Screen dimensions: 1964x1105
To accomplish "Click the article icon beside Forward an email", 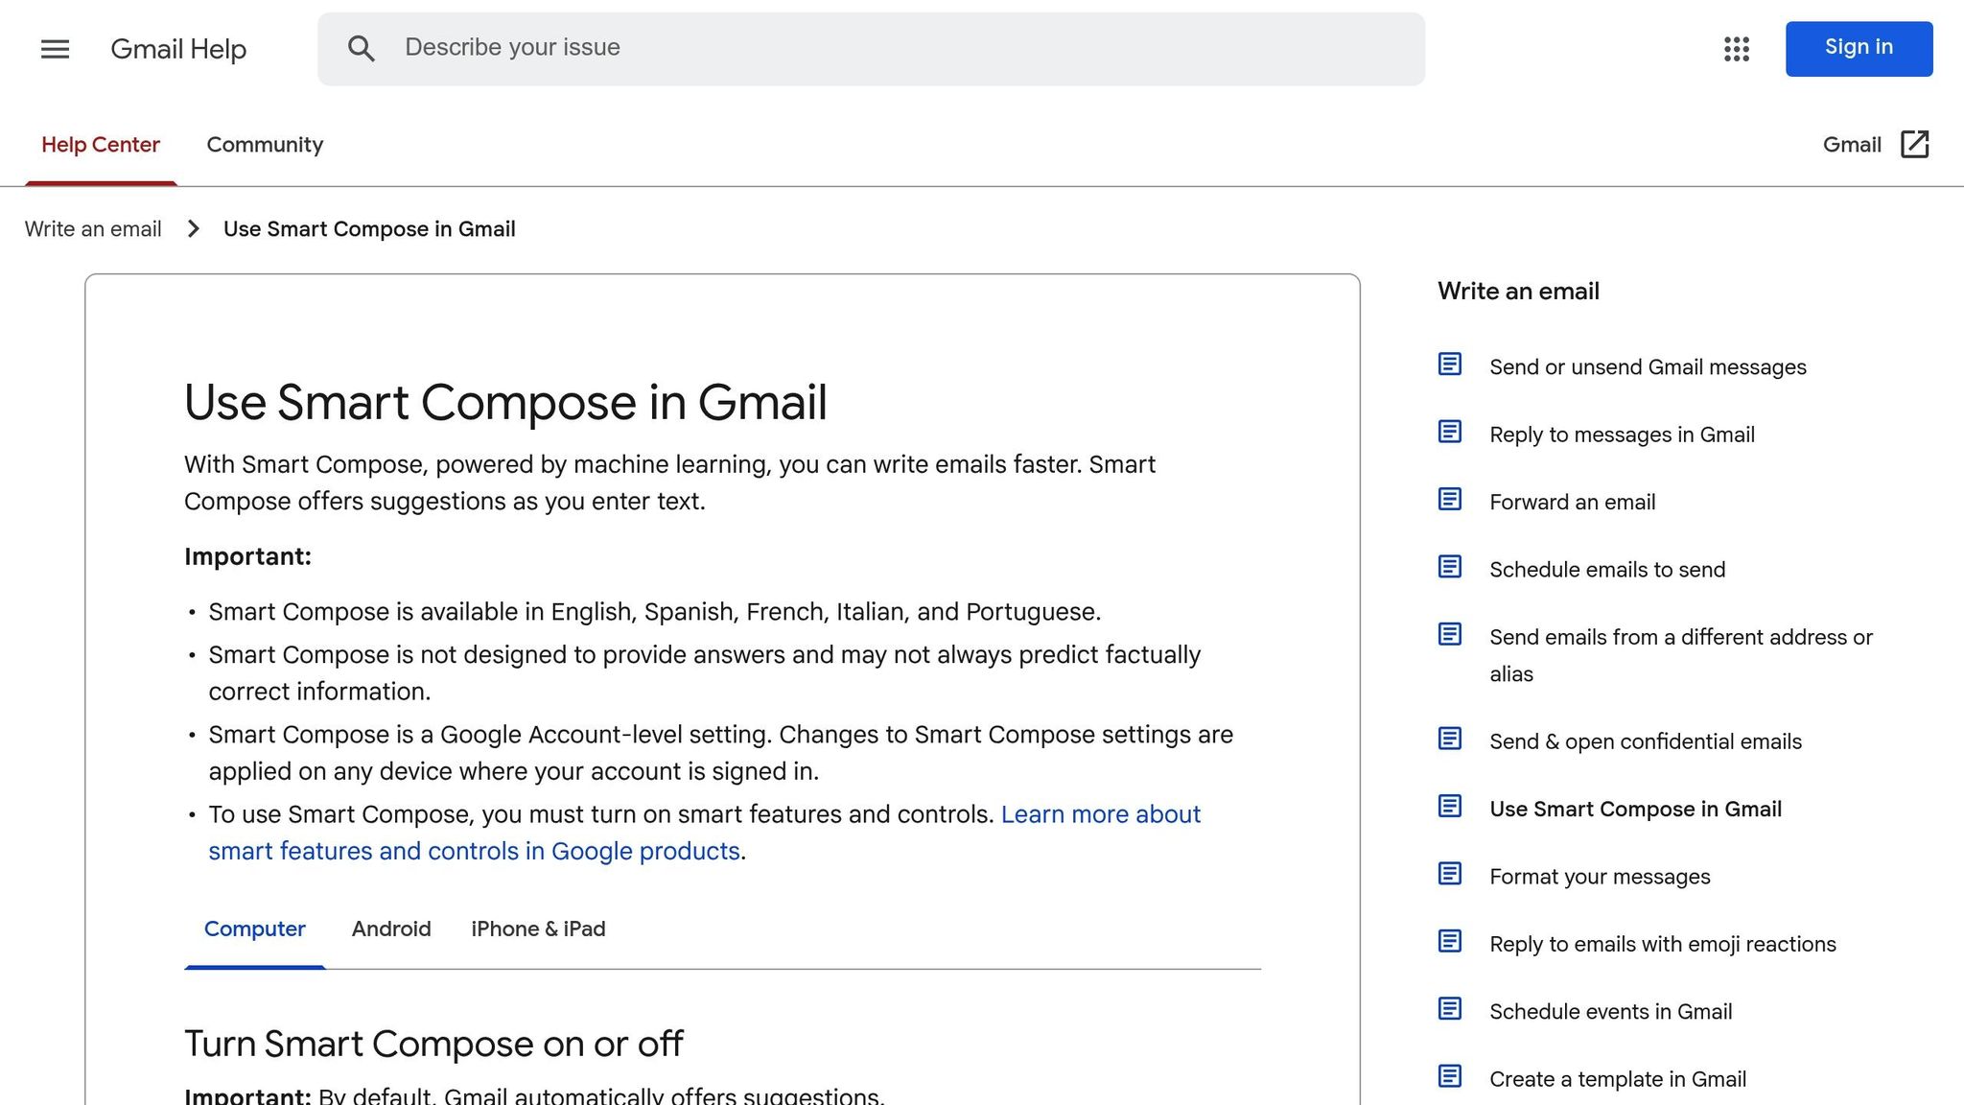I will point(1448,500).
